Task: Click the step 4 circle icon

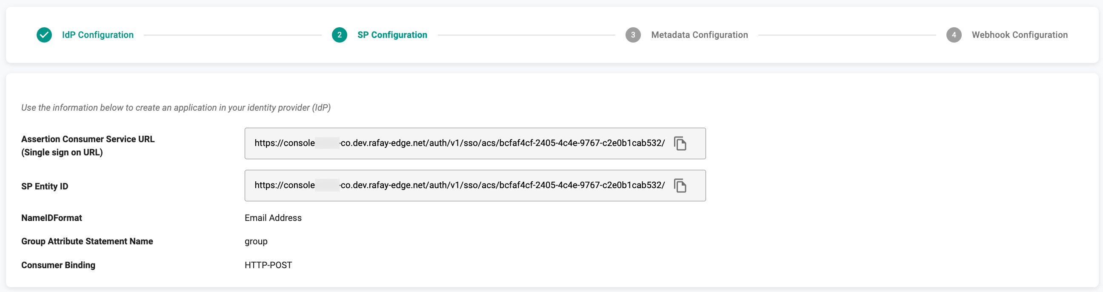Action: click(954, 35)
